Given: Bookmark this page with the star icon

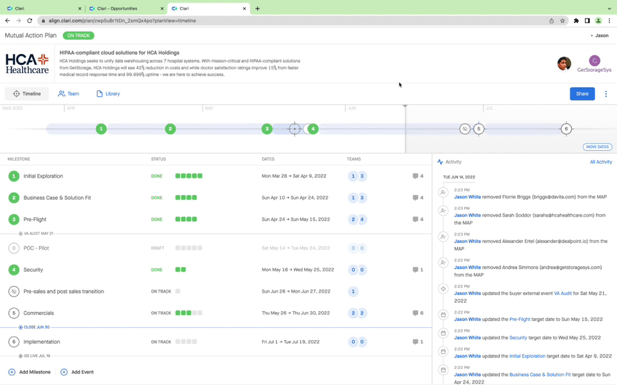Looking at the screenshot, I should click(x=563, y=21).
